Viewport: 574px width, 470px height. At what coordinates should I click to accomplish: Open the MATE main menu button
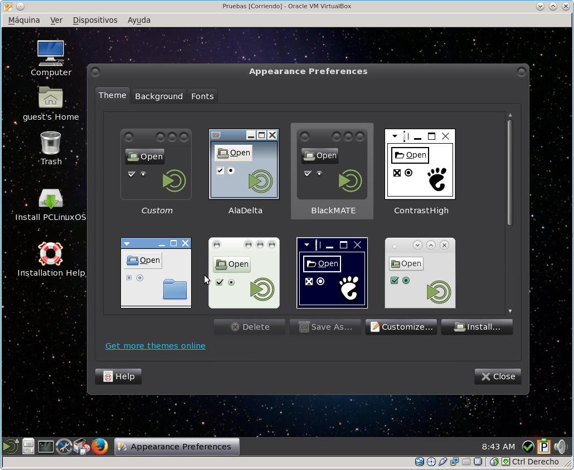(10, 446)
